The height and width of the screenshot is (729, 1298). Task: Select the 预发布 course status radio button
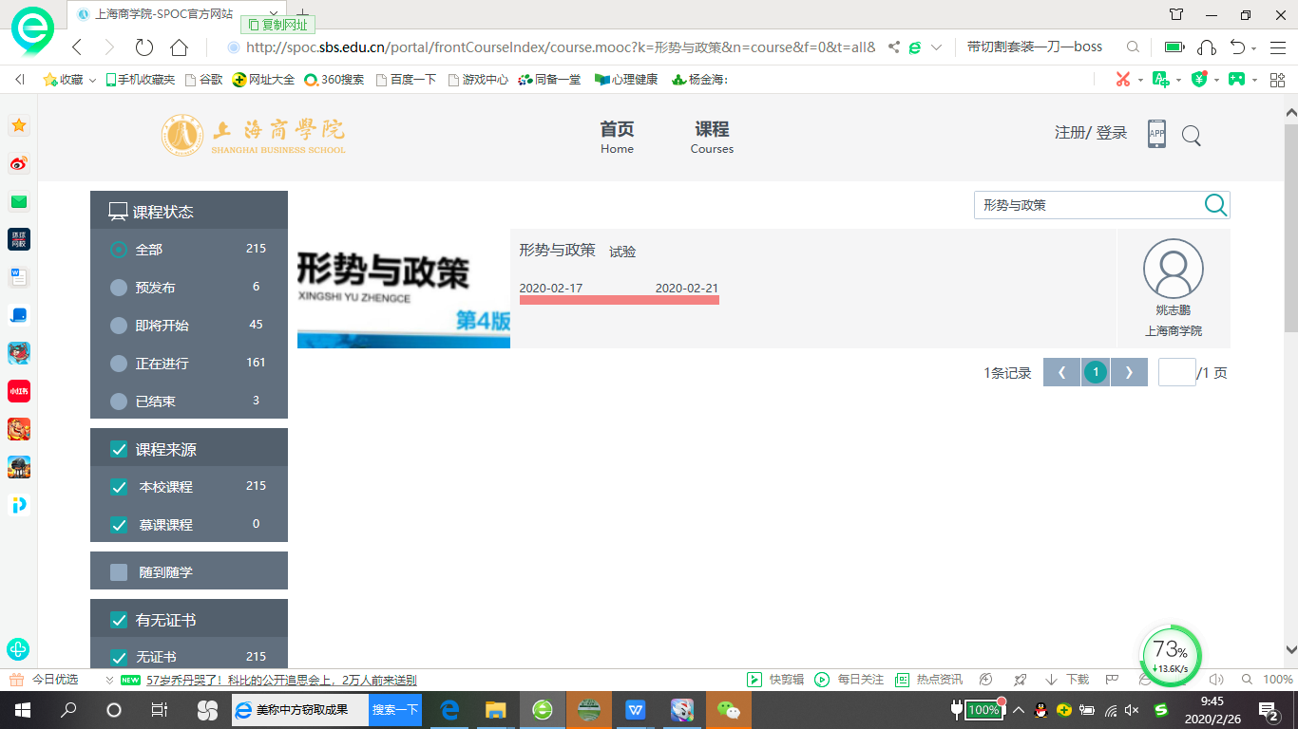pyautogui.click(x=119, y=288)
